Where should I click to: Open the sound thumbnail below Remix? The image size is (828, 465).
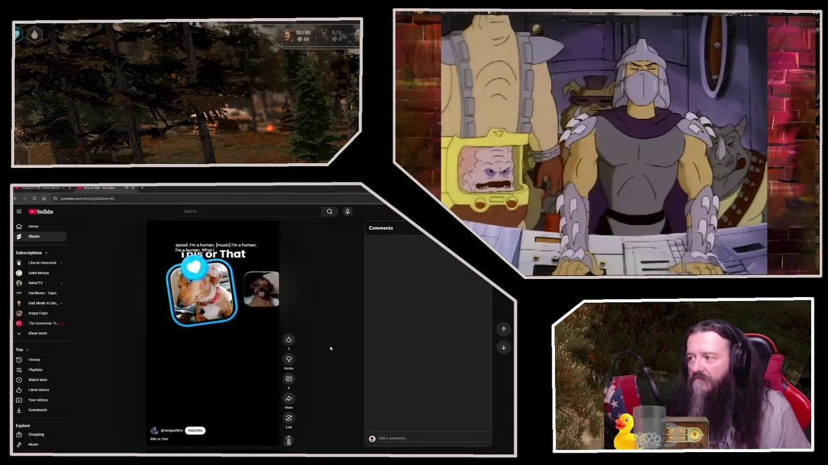click(289, 440)
